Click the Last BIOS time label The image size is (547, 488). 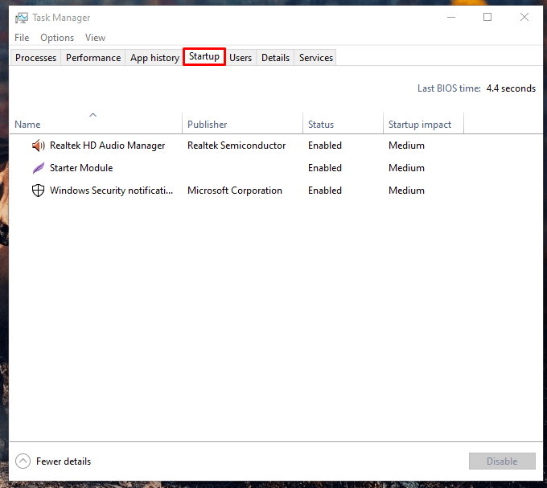point(449,88)
